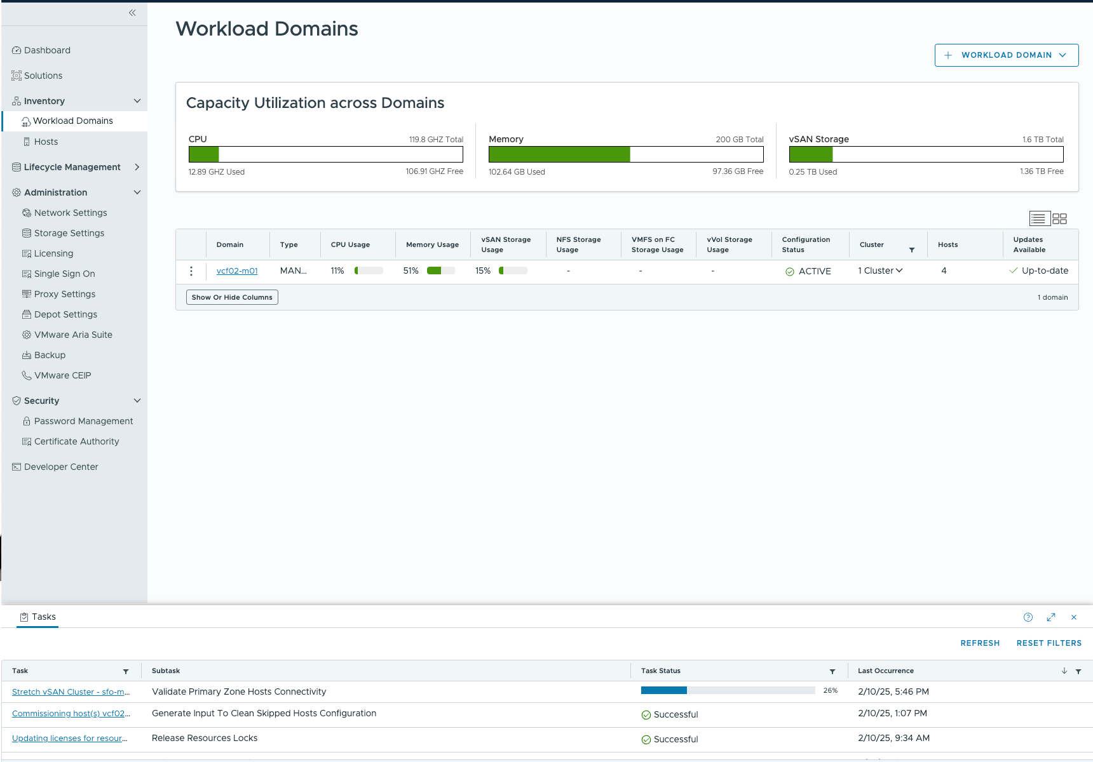Viewport: 1093px width, 762px height.
Task: Filter the Task name column
Action: pos(126,671)
